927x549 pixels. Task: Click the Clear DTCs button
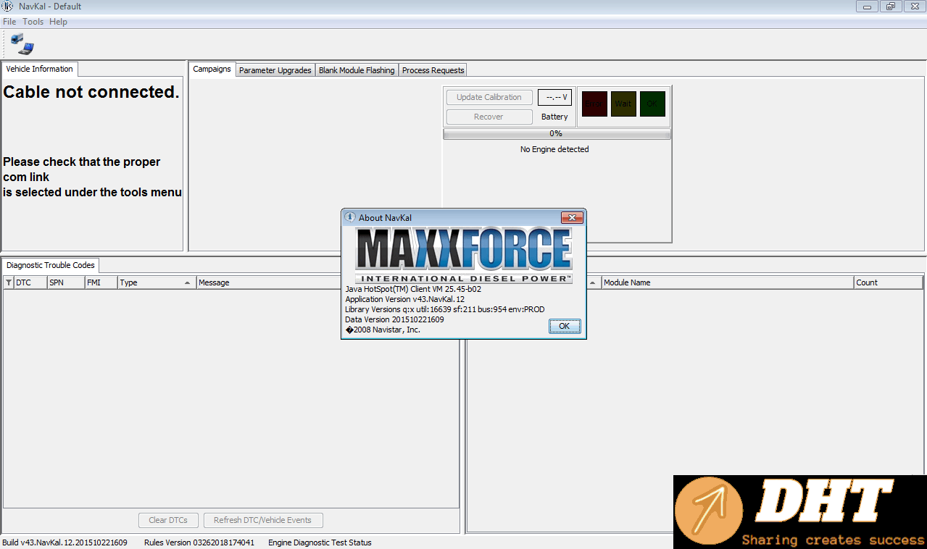click(x=168, y=520)
